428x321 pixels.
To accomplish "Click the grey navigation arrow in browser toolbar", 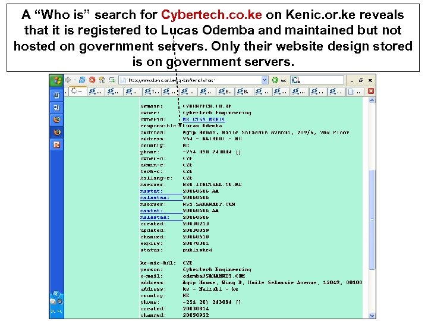I will tap(67, 80).
